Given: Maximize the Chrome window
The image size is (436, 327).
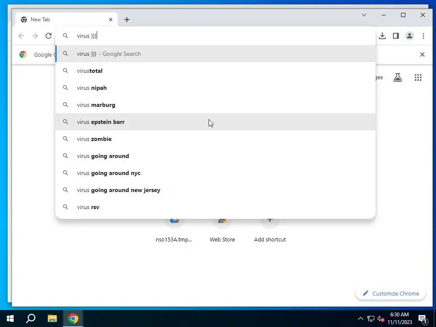Looking at the screenshot, I should (x=403, y=15).
